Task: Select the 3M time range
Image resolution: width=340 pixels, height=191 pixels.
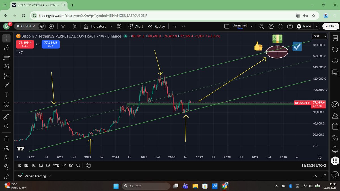Action: coord(41,166)
